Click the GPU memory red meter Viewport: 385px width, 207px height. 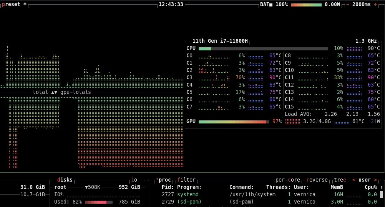click(x=292, y=122)
